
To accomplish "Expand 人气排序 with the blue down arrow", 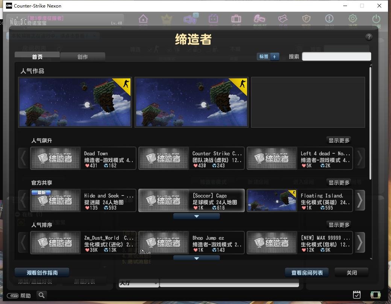I will [197, 258].
